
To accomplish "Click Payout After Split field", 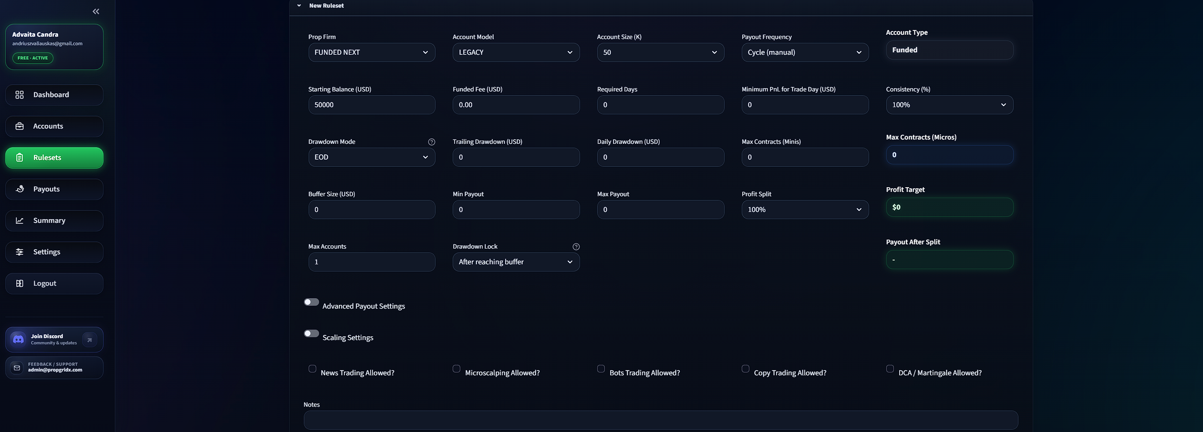I will pos(950,260).
